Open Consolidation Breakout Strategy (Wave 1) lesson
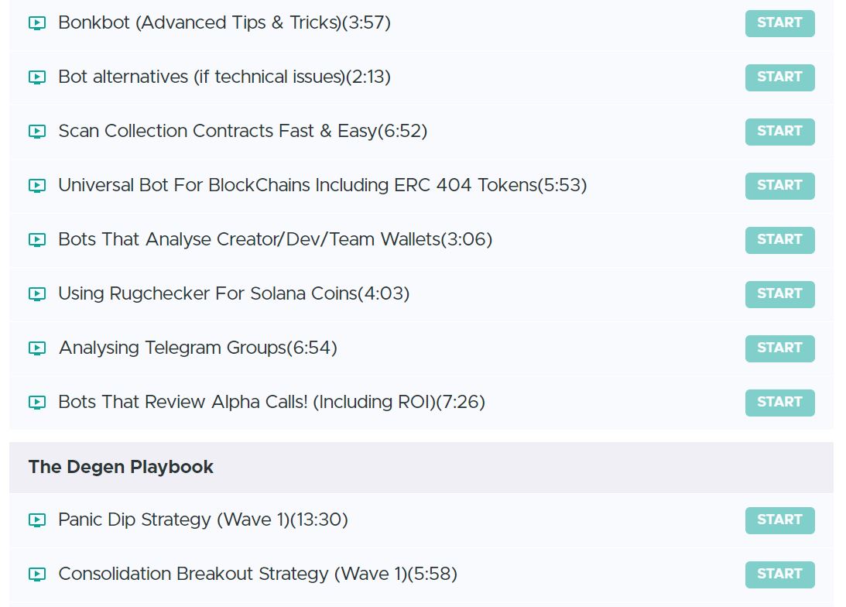 [x=258, y=574]
